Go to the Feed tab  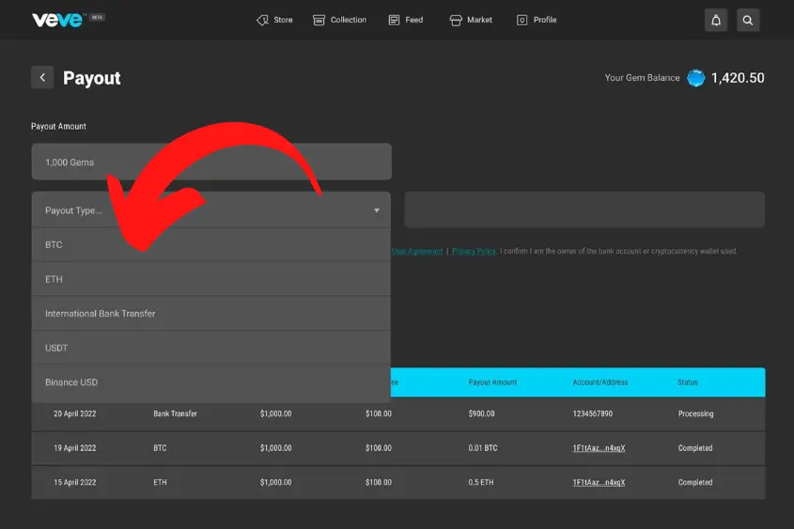(x=413, y=20)
